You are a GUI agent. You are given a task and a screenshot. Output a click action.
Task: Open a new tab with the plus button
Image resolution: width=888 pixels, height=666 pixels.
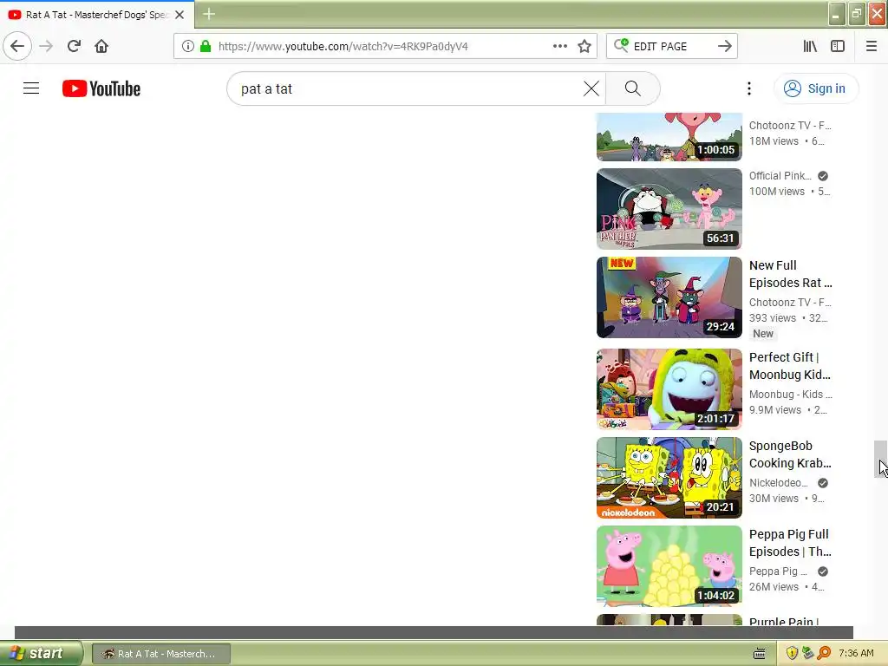click(208, 14)
